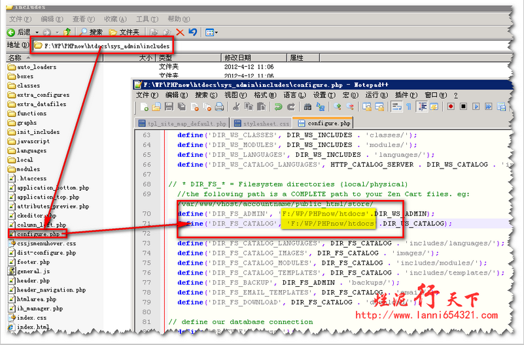Click the Print icon in Notepad++ toolbar
Image resolution: width=524 pixels, height=345 pixels.
pos(220,107)
